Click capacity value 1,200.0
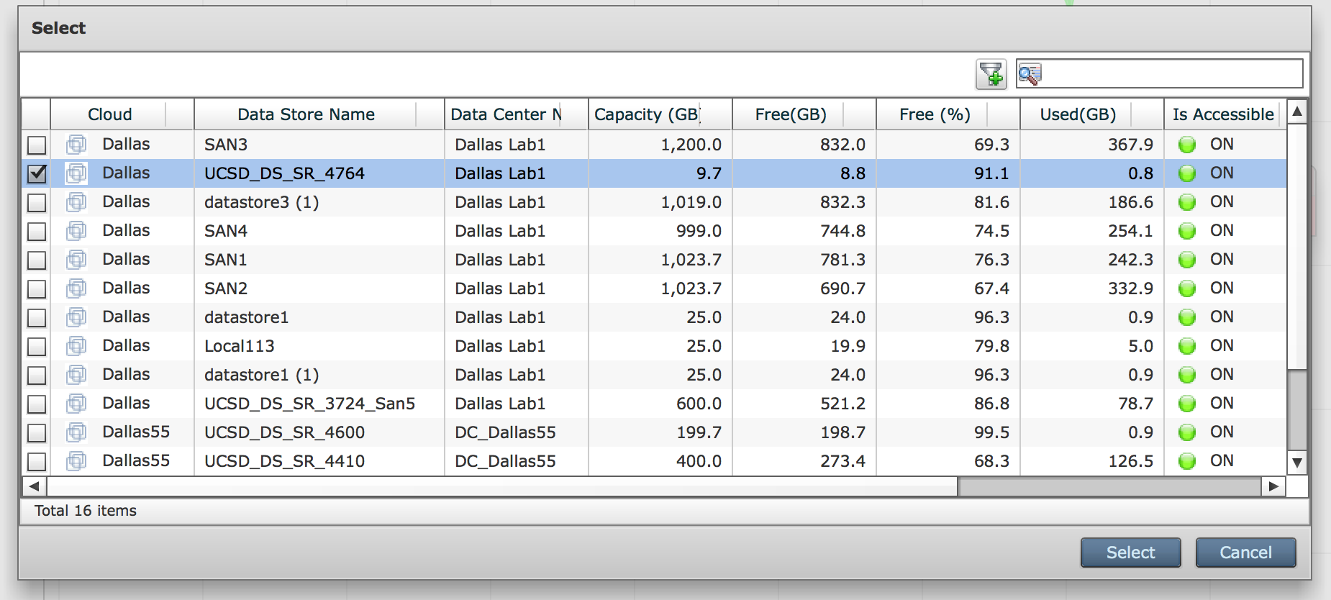The image size is (1331, 600). click(691, 145)
